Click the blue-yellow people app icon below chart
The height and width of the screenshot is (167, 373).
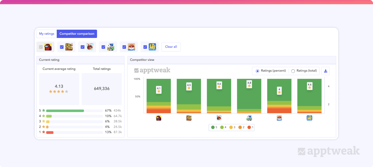click(x=309, y=118)
